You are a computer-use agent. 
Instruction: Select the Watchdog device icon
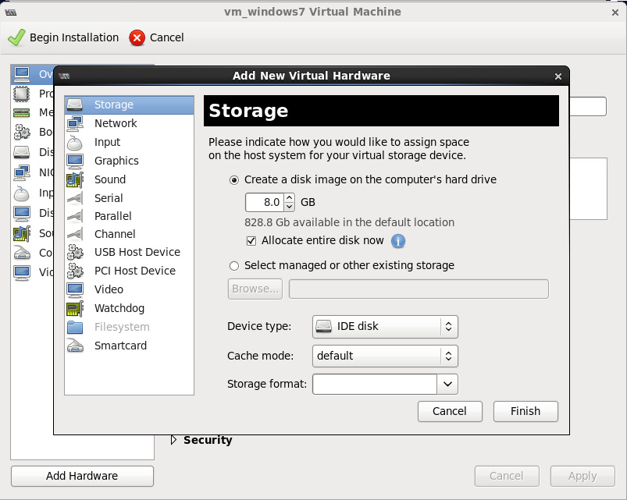(x=75, y=308)
